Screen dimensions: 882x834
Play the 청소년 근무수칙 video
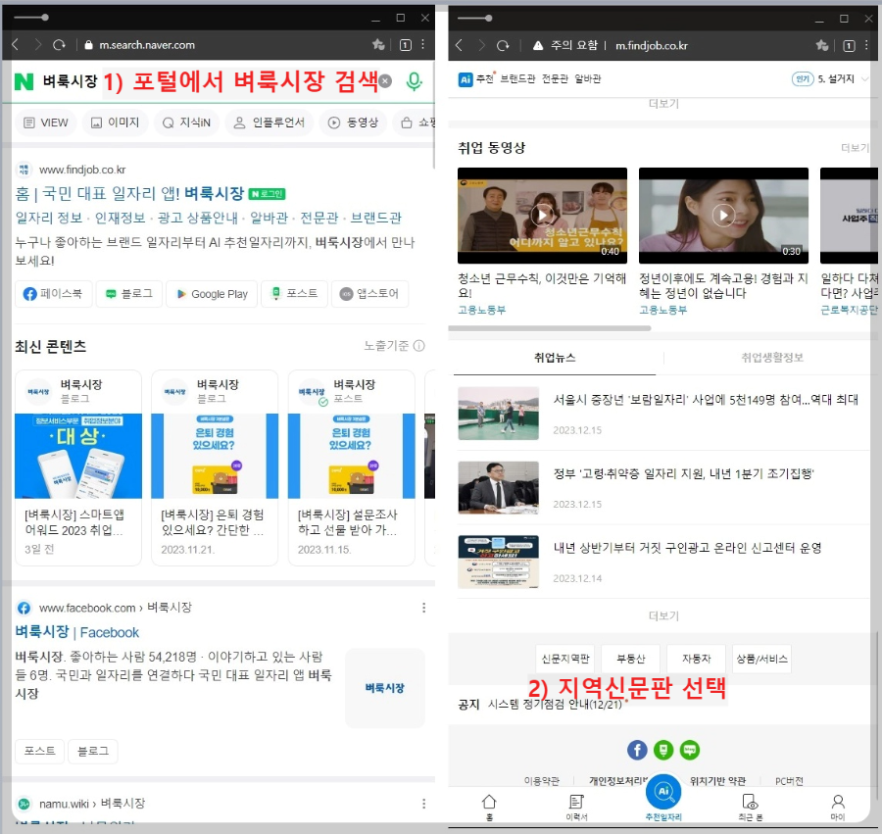point(542,215)
